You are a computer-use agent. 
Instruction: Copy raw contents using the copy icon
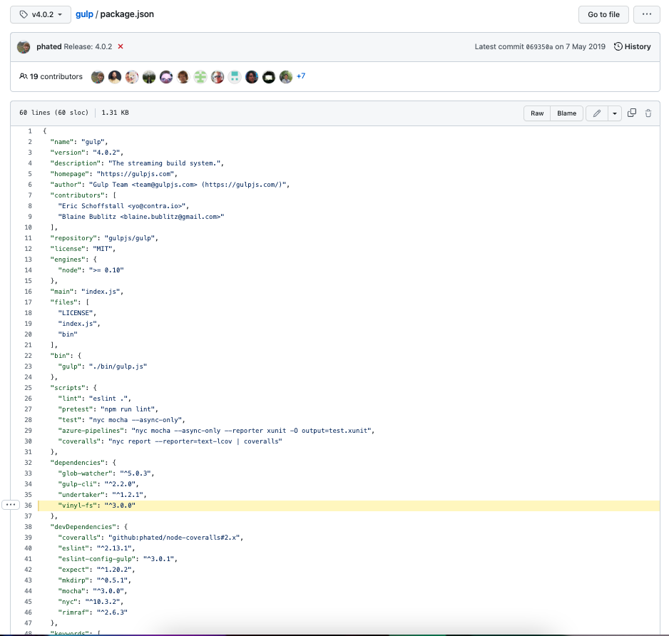point(632,113)
